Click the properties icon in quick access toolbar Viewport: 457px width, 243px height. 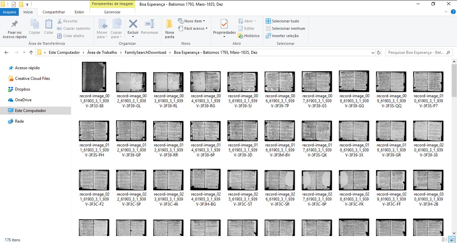tap(13, 4)
